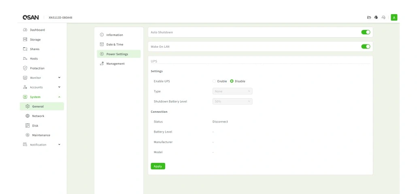Click the Manufacturer label
This screenshot has height=194, width=417.
(x=163, y=142)
